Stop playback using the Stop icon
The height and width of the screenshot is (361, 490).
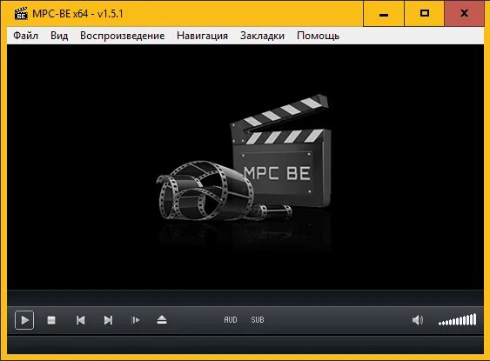click(51, 320)
